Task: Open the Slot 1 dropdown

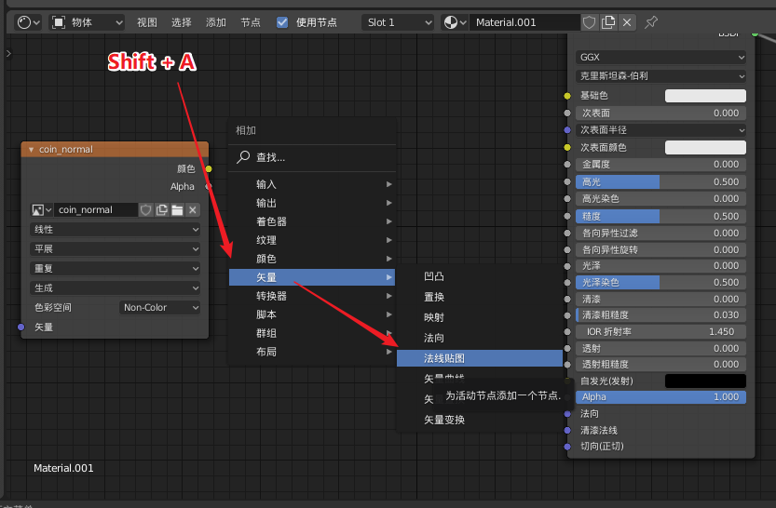Action: [399, 22]
